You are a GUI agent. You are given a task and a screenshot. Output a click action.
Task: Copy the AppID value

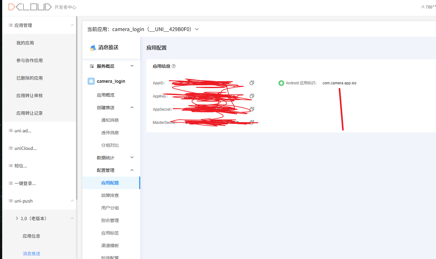[x=252, y=83]
